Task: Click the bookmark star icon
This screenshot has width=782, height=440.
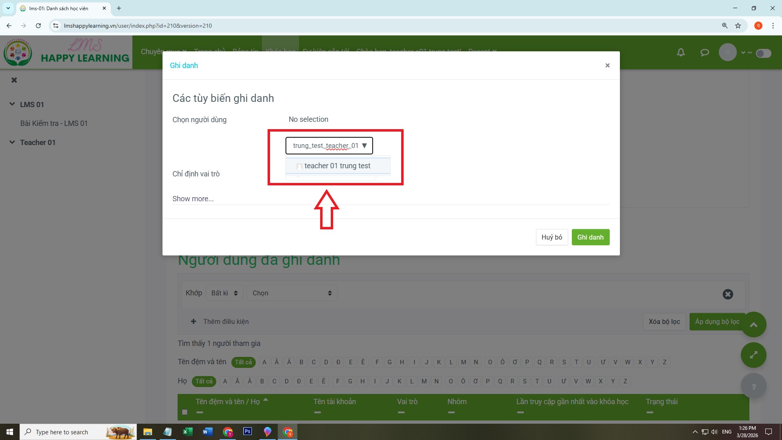Action: (738, 26)
